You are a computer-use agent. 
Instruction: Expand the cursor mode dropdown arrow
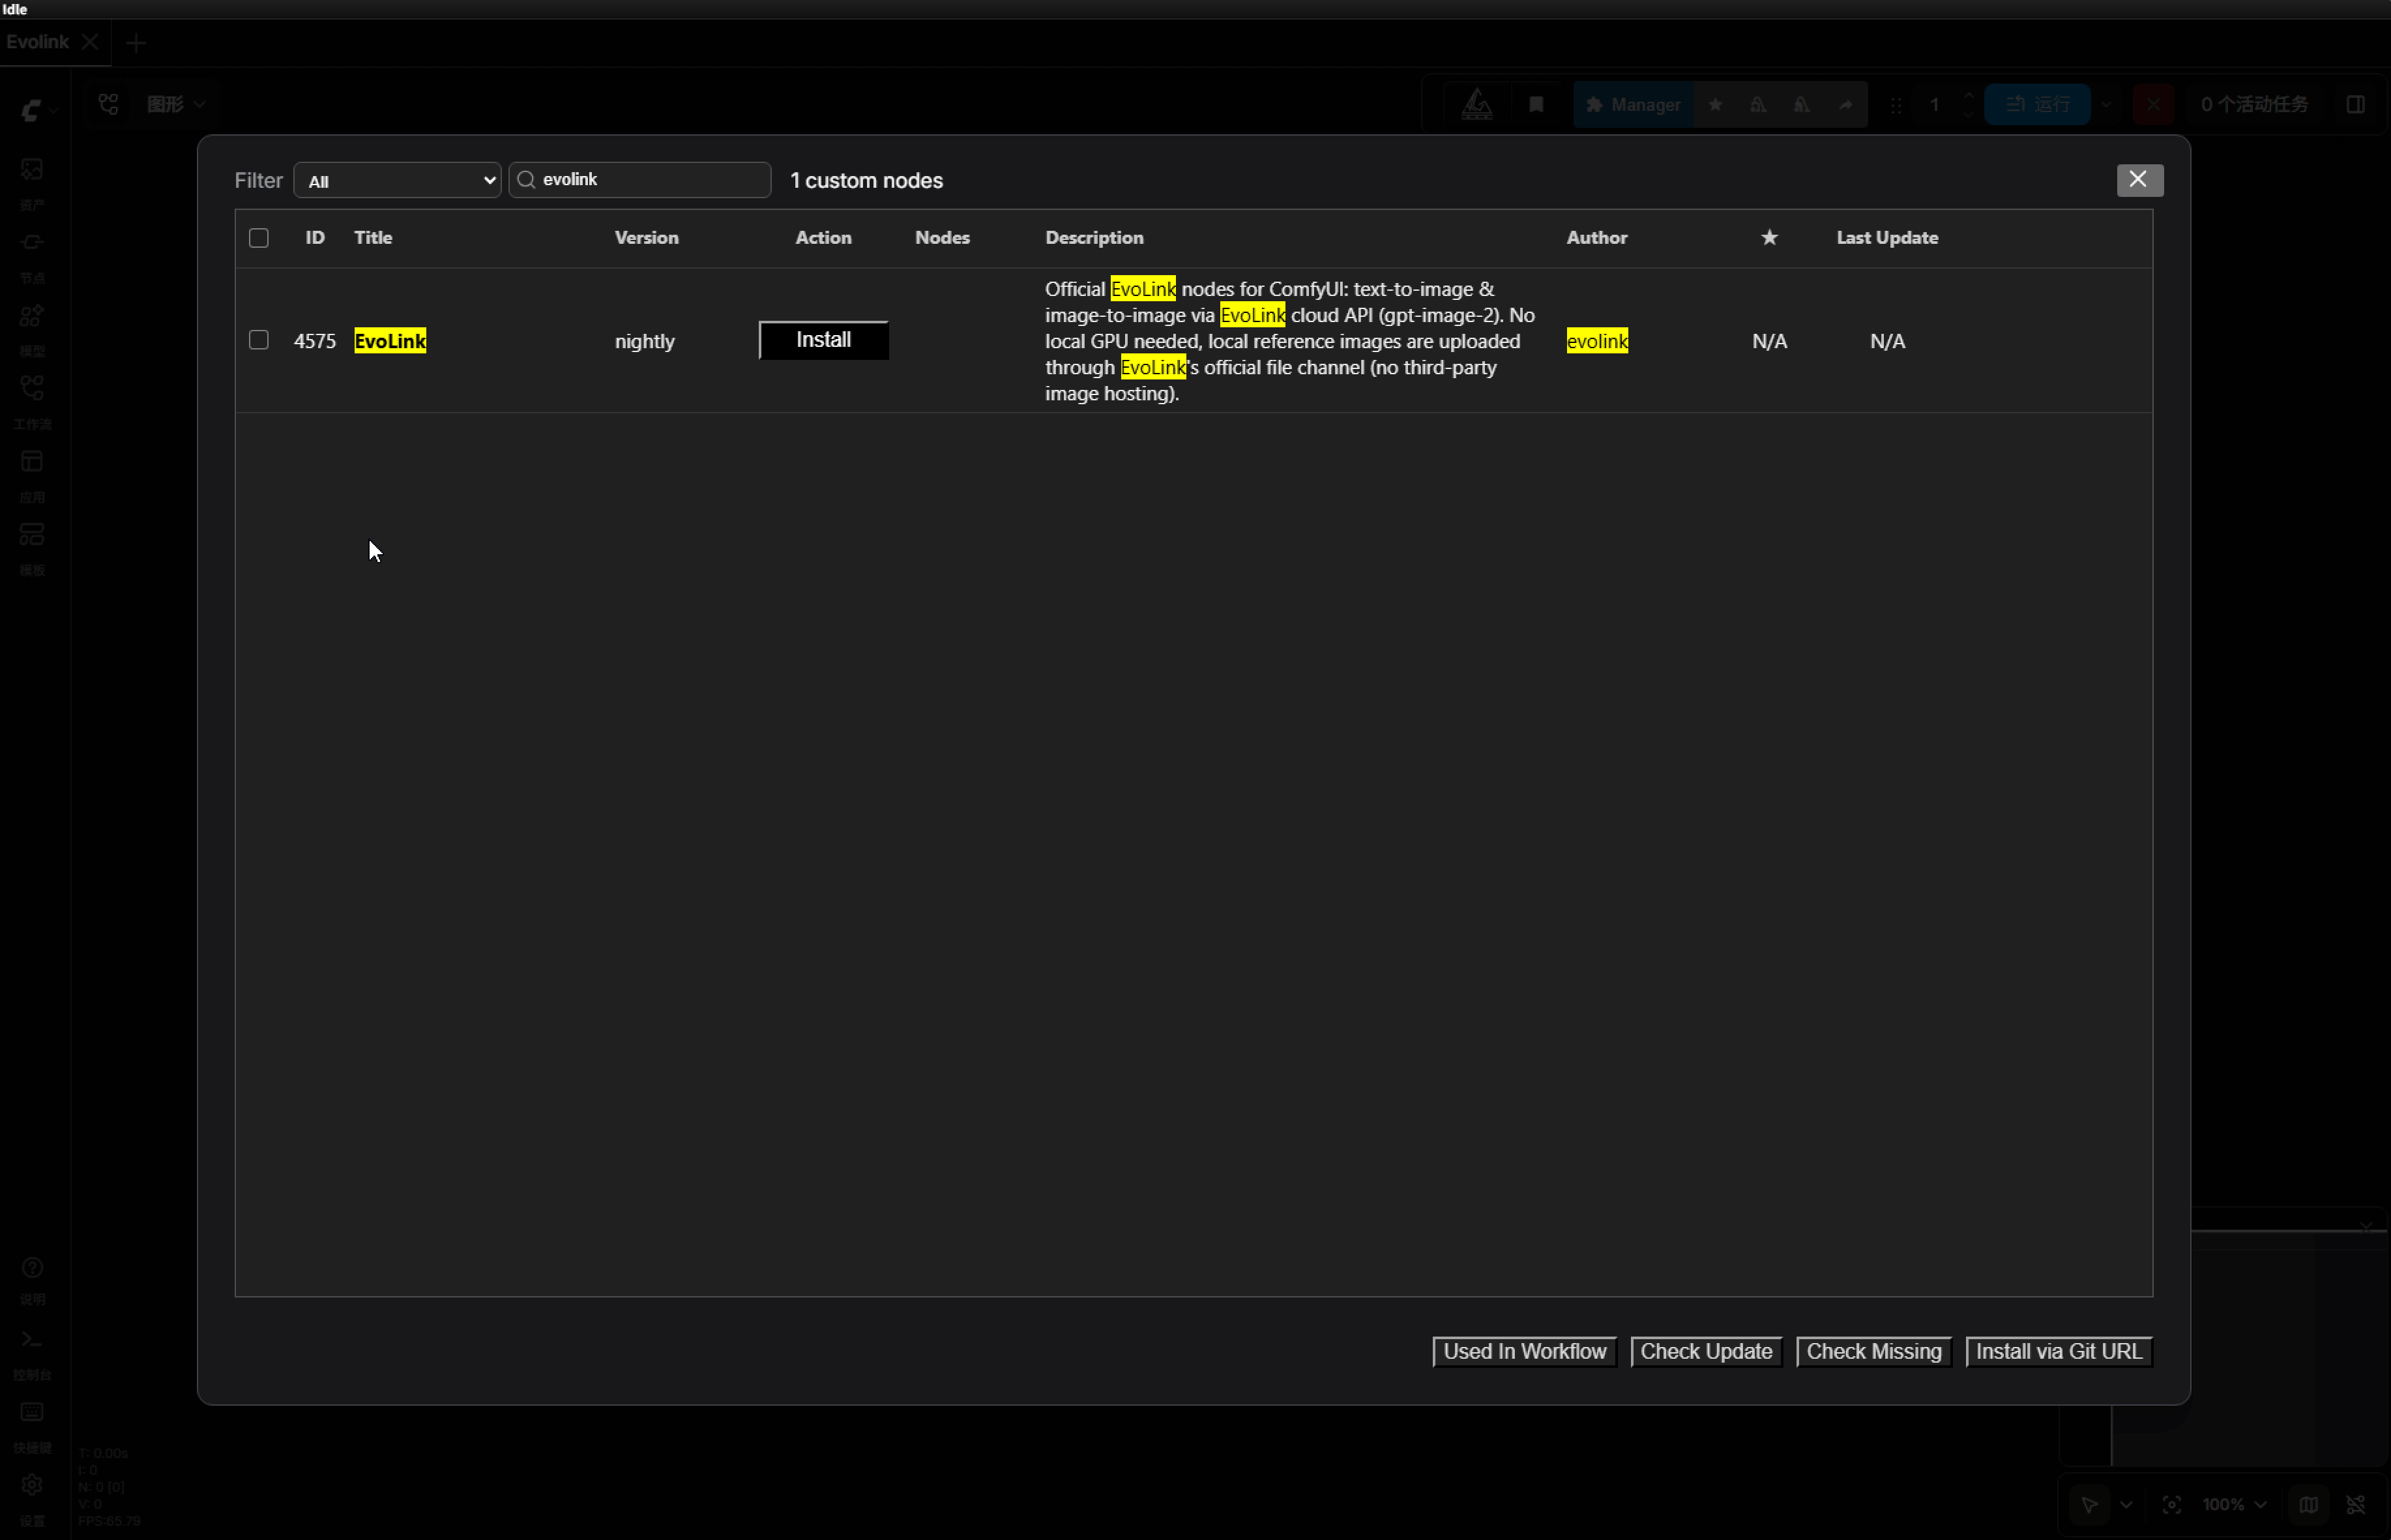click(2126, 1505)
